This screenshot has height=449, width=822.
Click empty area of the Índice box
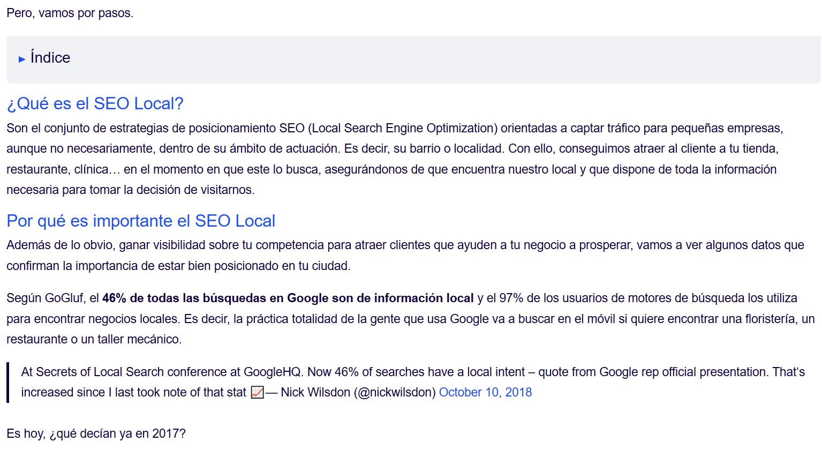click(428, 59)
